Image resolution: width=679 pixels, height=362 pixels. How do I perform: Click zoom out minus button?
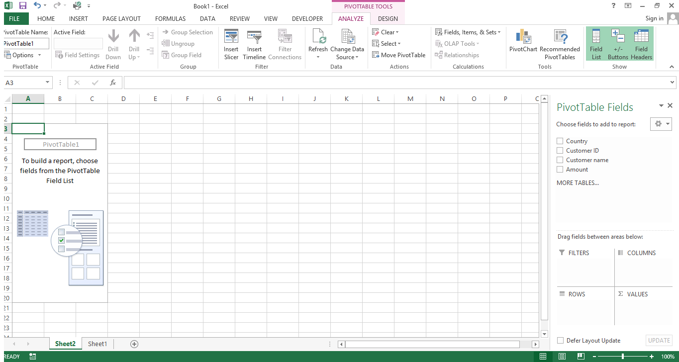[x=594, y=357]
